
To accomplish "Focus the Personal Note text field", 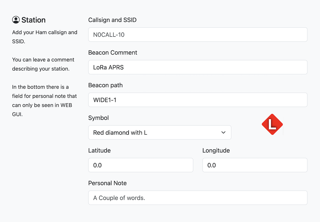I will [x=198, y=198].
